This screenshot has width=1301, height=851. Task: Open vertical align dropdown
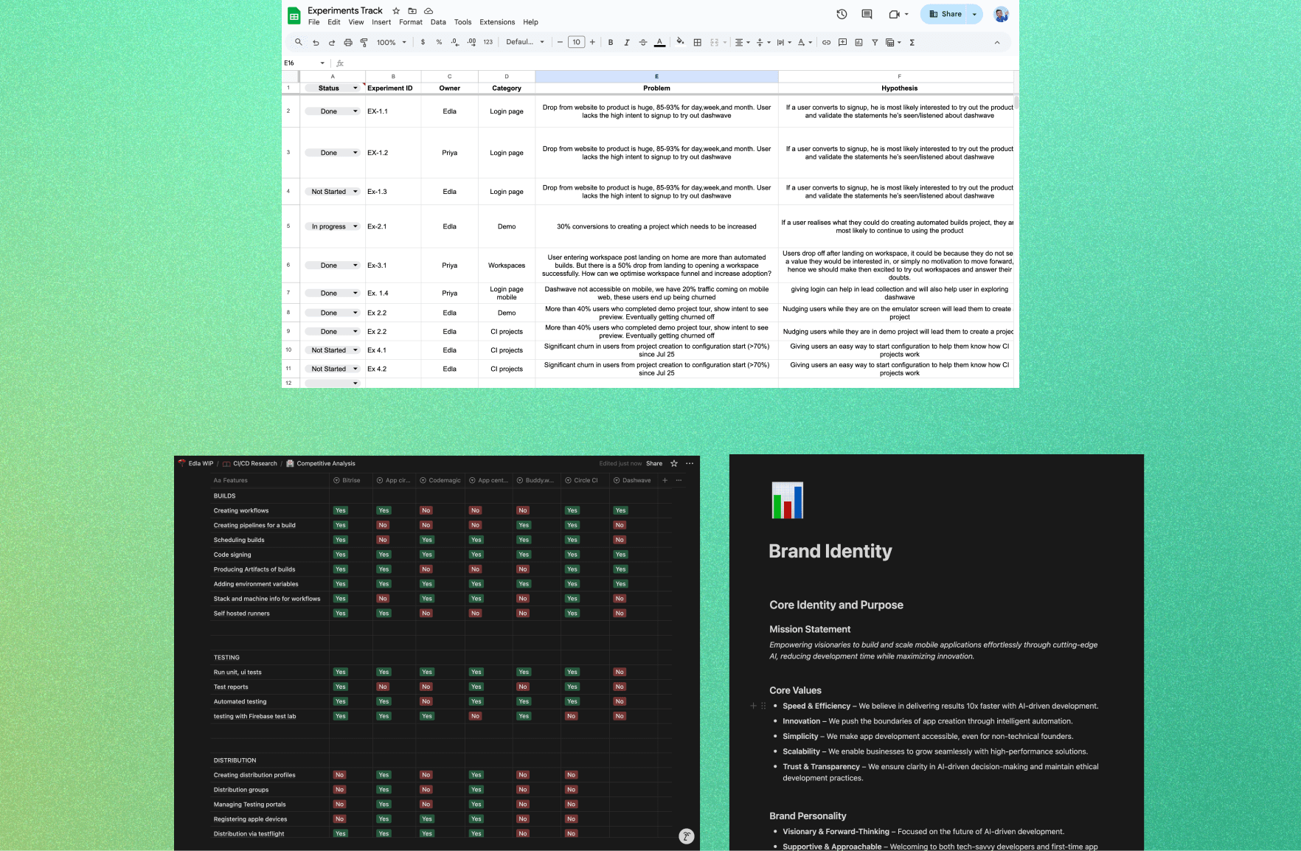pyautogui.click(x=763, y=42)
